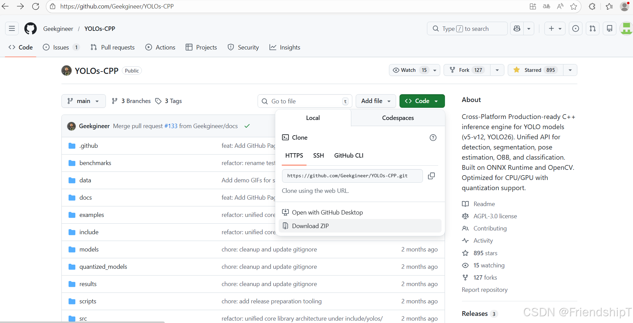
Task: Expand the Copilot dropdown arrow in the header
Action: tap(529, 28)
